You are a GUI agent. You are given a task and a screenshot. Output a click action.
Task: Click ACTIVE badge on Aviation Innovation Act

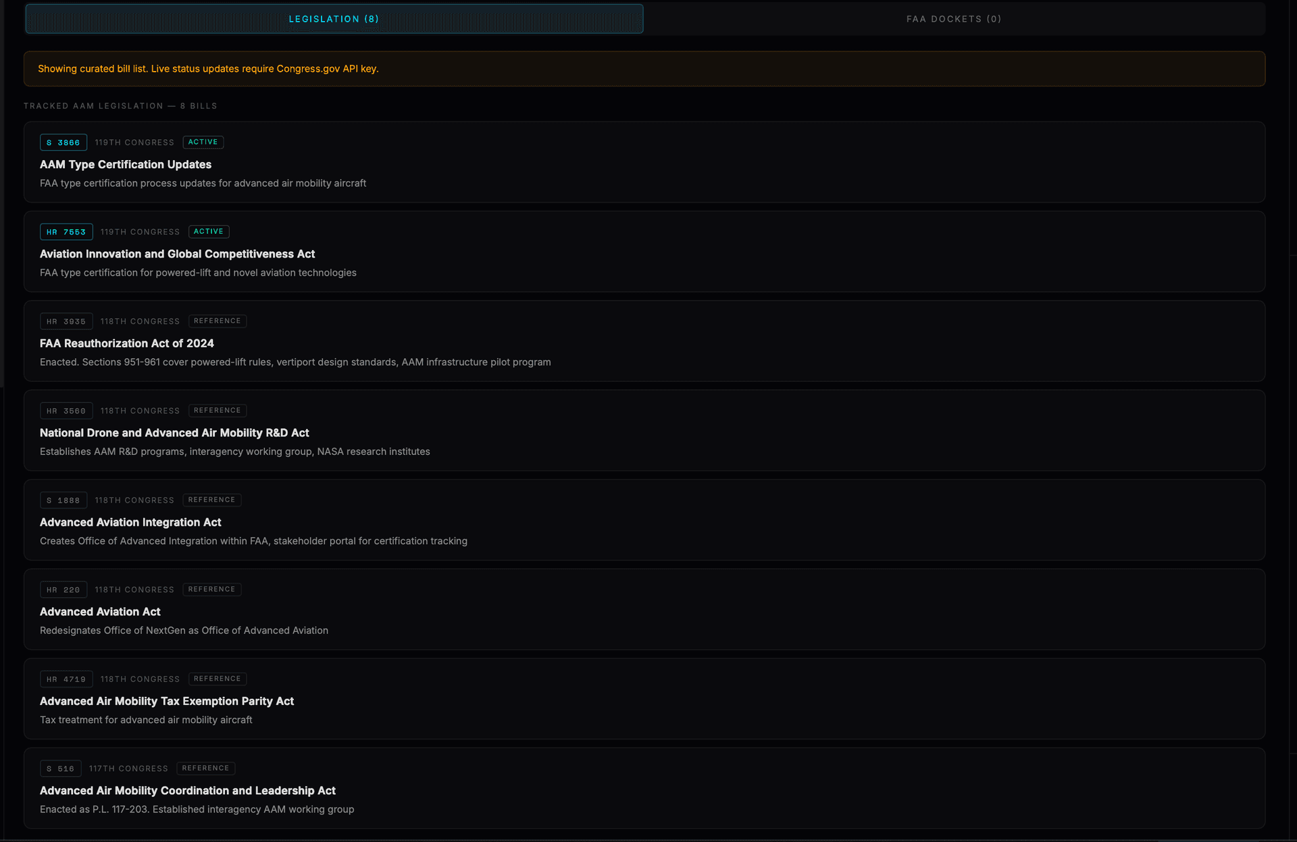tap(208, 231)
